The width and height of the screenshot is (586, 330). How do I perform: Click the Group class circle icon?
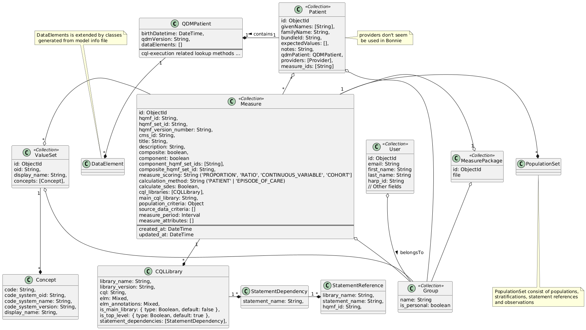click(412, 288)
